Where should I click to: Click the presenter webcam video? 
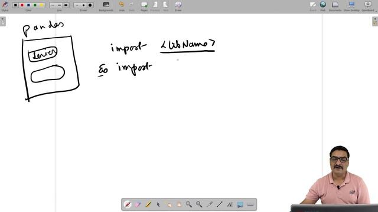click(334, 178)
